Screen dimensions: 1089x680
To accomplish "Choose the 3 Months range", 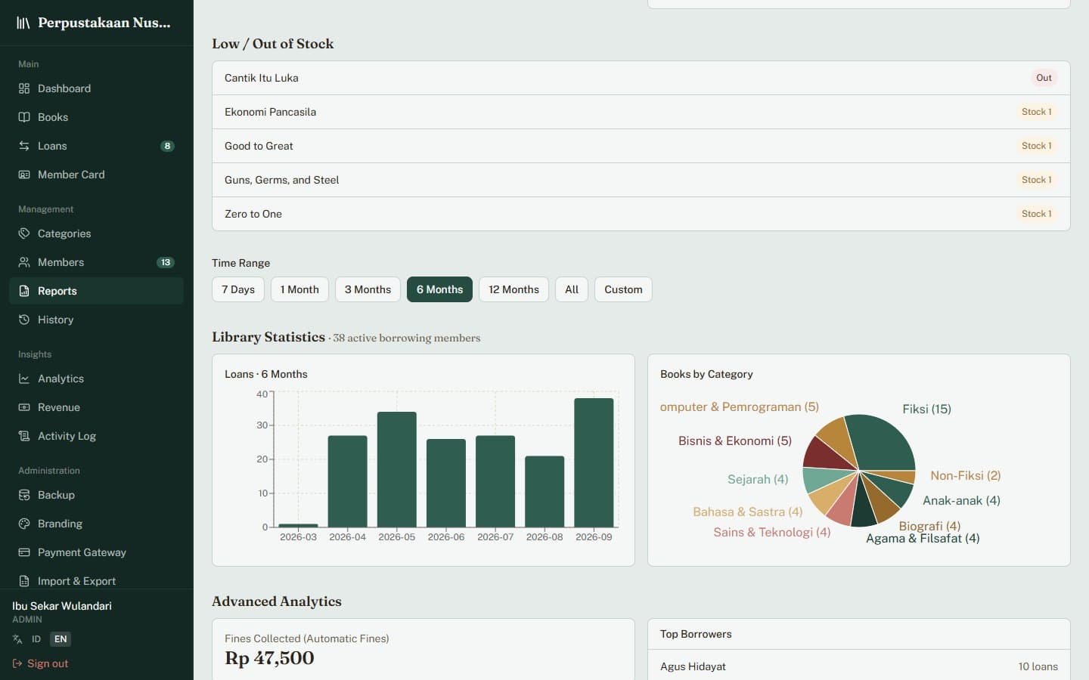I will coord(368,289).
